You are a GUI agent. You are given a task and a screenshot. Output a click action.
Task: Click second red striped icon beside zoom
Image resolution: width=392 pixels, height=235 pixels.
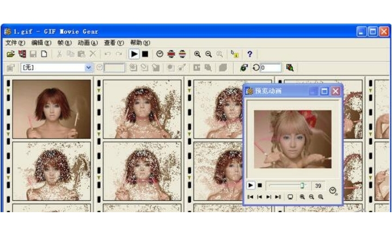[182, 54]
